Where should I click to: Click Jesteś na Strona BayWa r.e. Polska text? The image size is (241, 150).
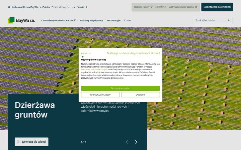click(31, 7)
